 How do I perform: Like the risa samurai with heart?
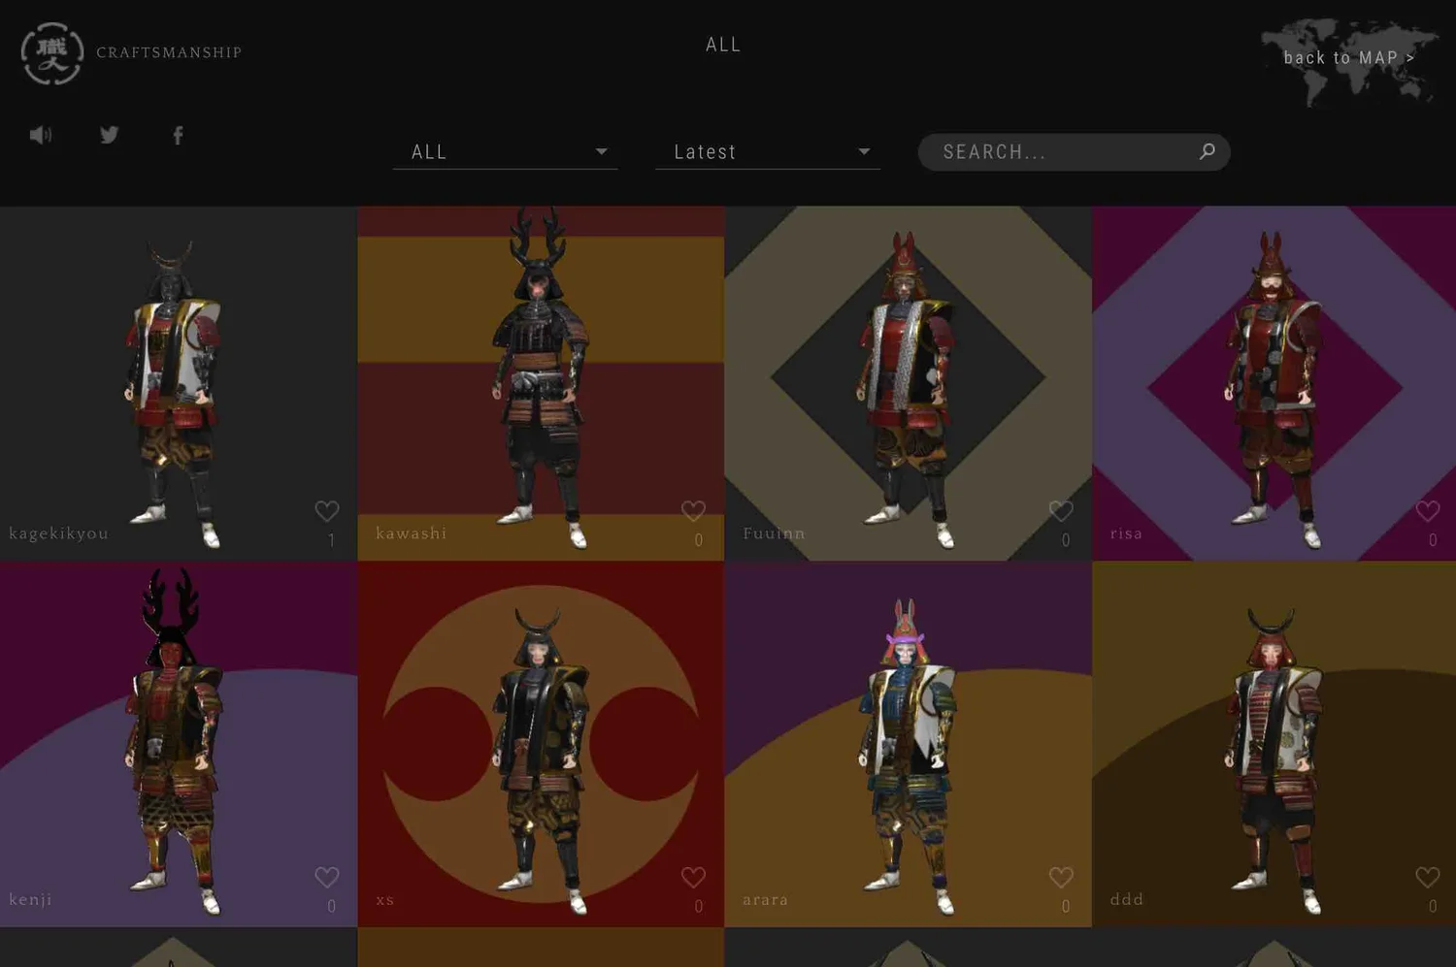click(1428, 510)
